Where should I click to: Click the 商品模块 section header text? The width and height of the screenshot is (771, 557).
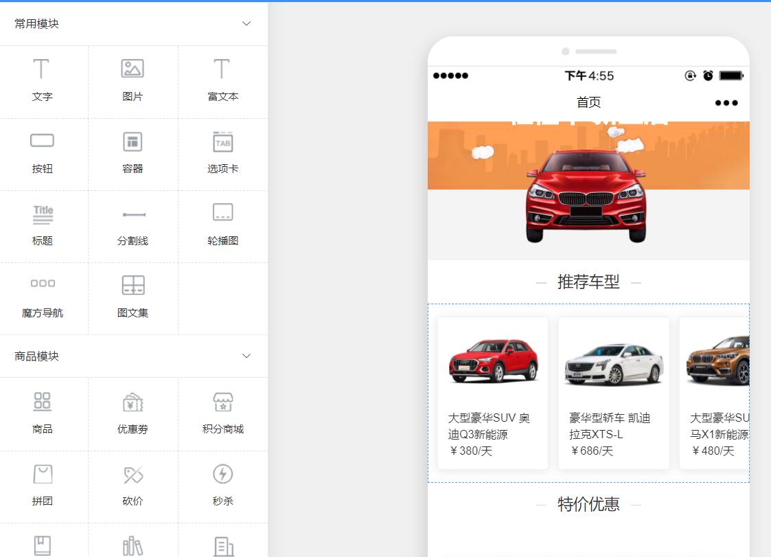pyautogui.click(x=37, y=356)
